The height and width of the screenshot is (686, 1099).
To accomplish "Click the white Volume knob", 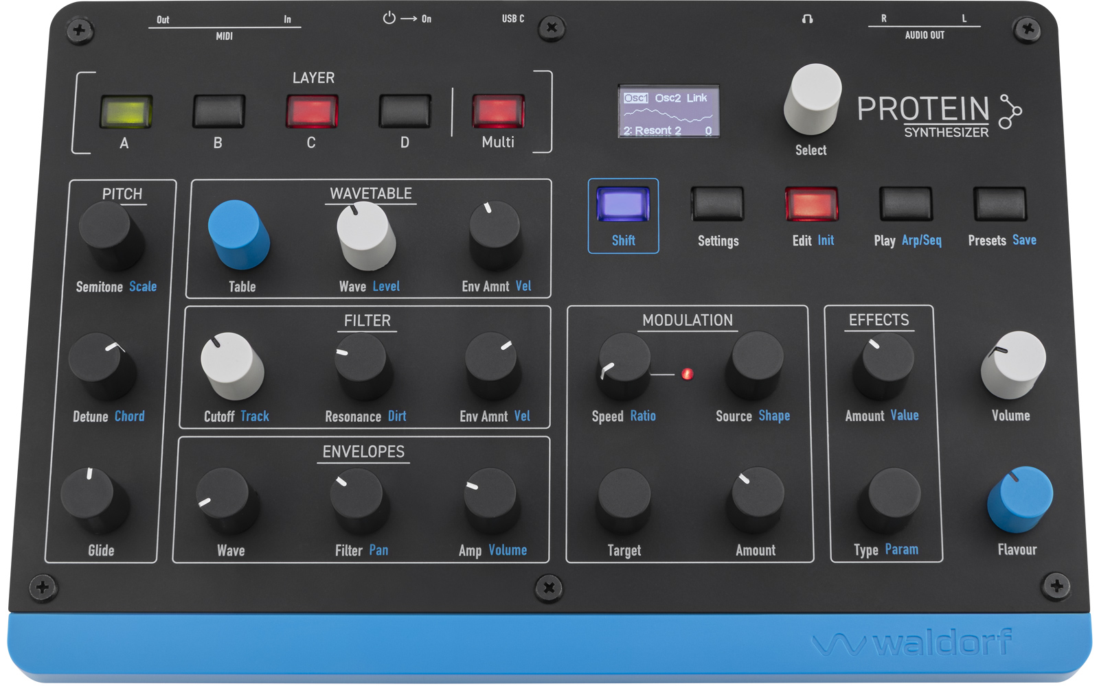I will 1014,362.
